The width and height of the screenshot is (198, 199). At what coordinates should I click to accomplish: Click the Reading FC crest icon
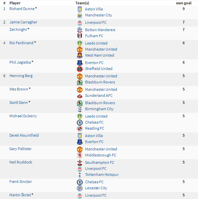tap(80, 128)
